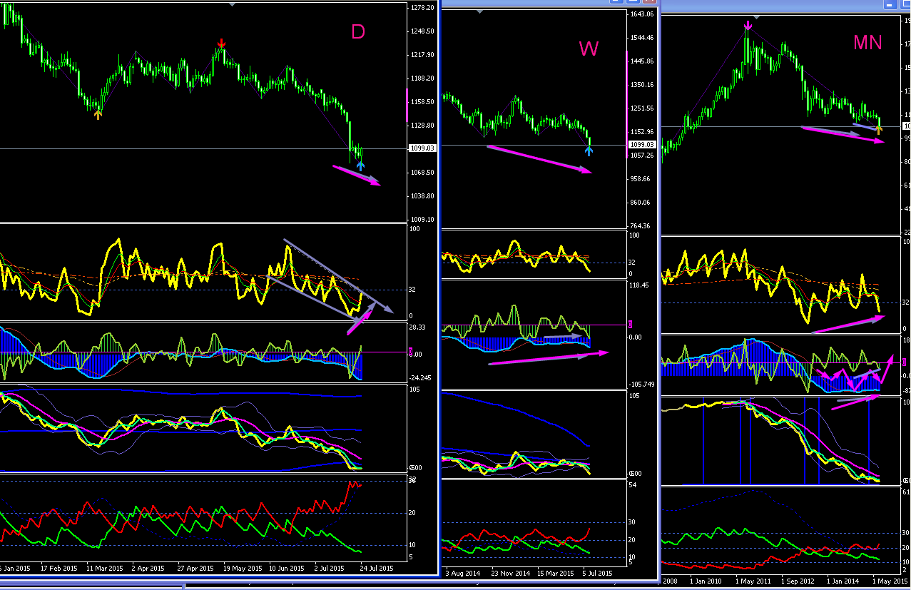
Task: Click the 1128.80 price level on the D scale
Action: pos(422,126)
